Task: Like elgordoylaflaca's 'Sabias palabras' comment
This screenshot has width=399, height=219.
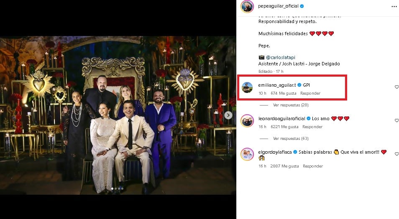Action: (x=396, y=154)
